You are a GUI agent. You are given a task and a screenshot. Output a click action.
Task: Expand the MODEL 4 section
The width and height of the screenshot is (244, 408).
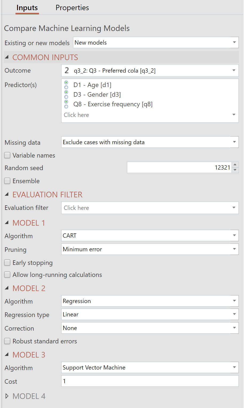7,396
